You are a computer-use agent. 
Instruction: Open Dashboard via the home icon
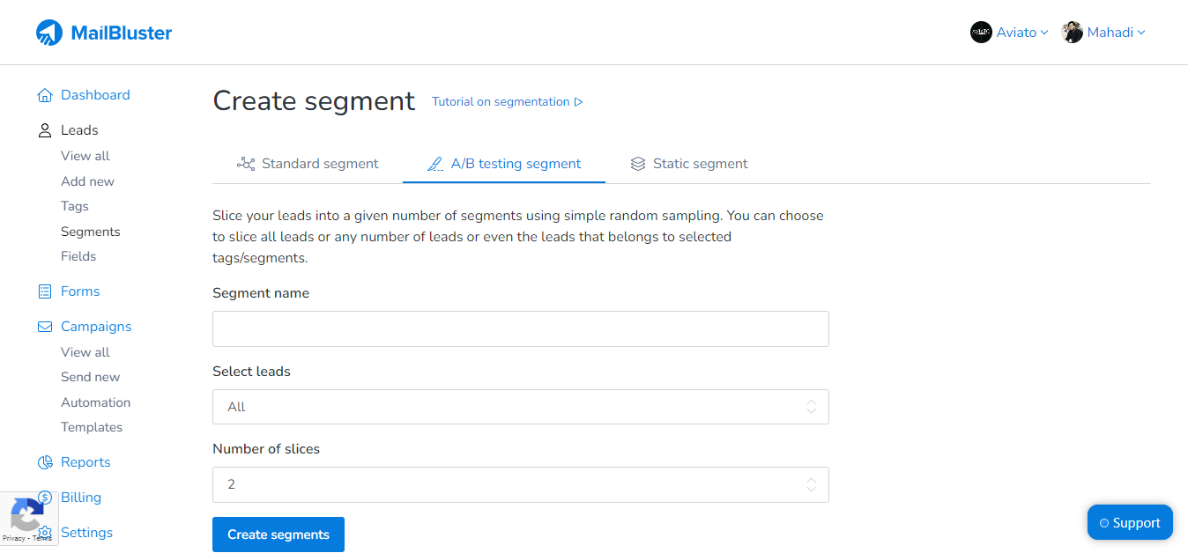[x=44, y=94]
